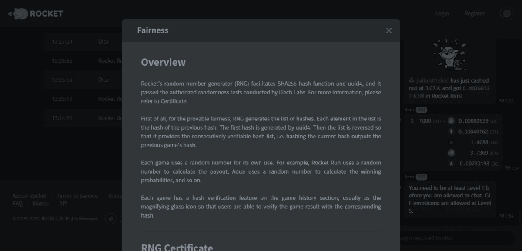Open Terms of Service link
The image size is (522, 251).
pos(77,196)
